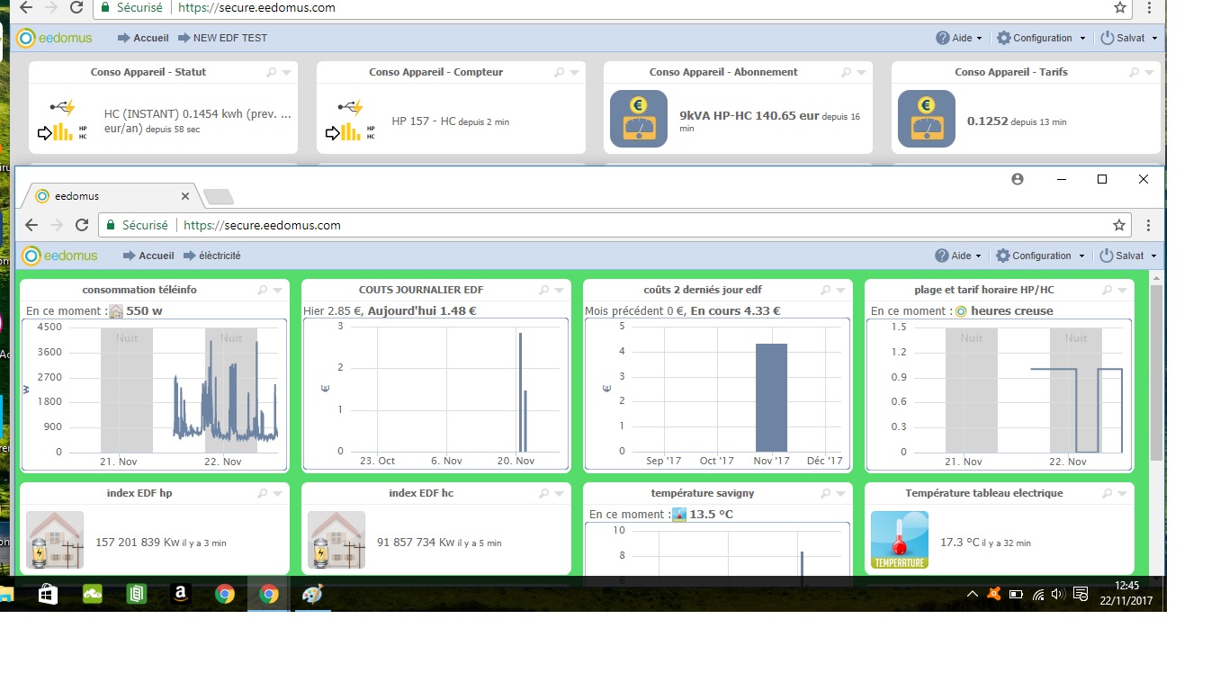Go to Accueil in the front window
The height and width of the screenshot is (691, 1229).
[x=148, y=256]
